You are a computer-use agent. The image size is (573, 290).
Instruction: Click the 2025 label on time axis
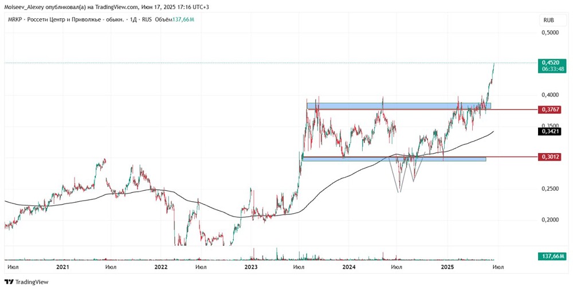448,267
